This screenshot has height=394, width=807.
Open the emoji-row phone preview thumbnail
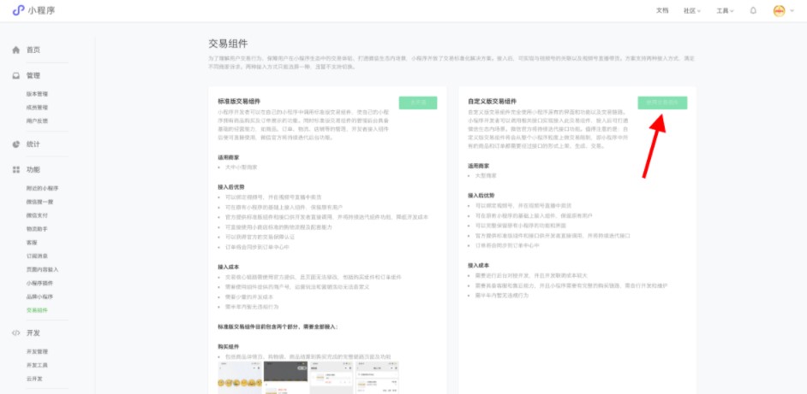(x=240, y=378)
